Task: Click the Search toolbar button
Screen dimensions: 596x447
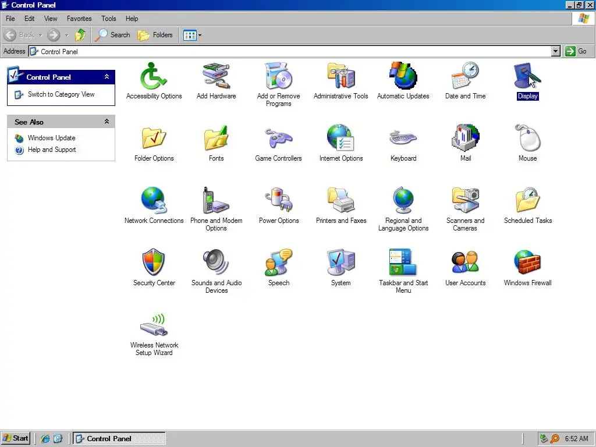Action: coord(112,36)
